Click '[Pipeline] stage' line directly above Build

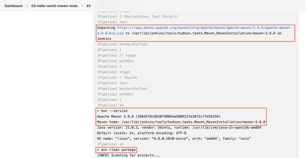coord(113,72)
